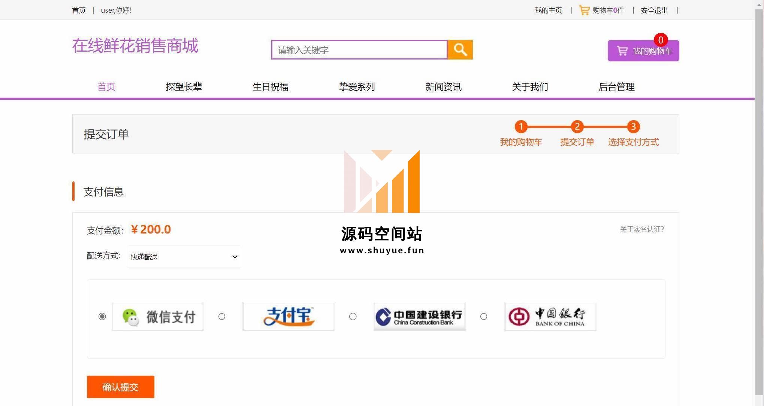The image size is (764, 406).
Task: Click the shopping cart icon in top bar
Action: point(584,10)
